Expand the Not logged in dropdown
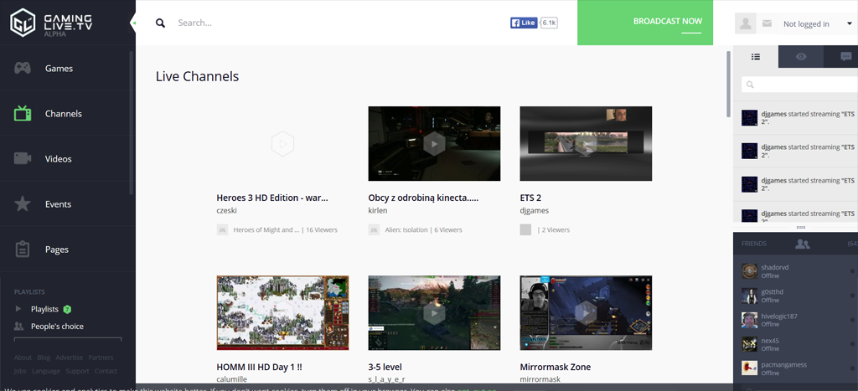Image resolution: width=858 pixels, height=391 pixels. click(x=818, y=23)
